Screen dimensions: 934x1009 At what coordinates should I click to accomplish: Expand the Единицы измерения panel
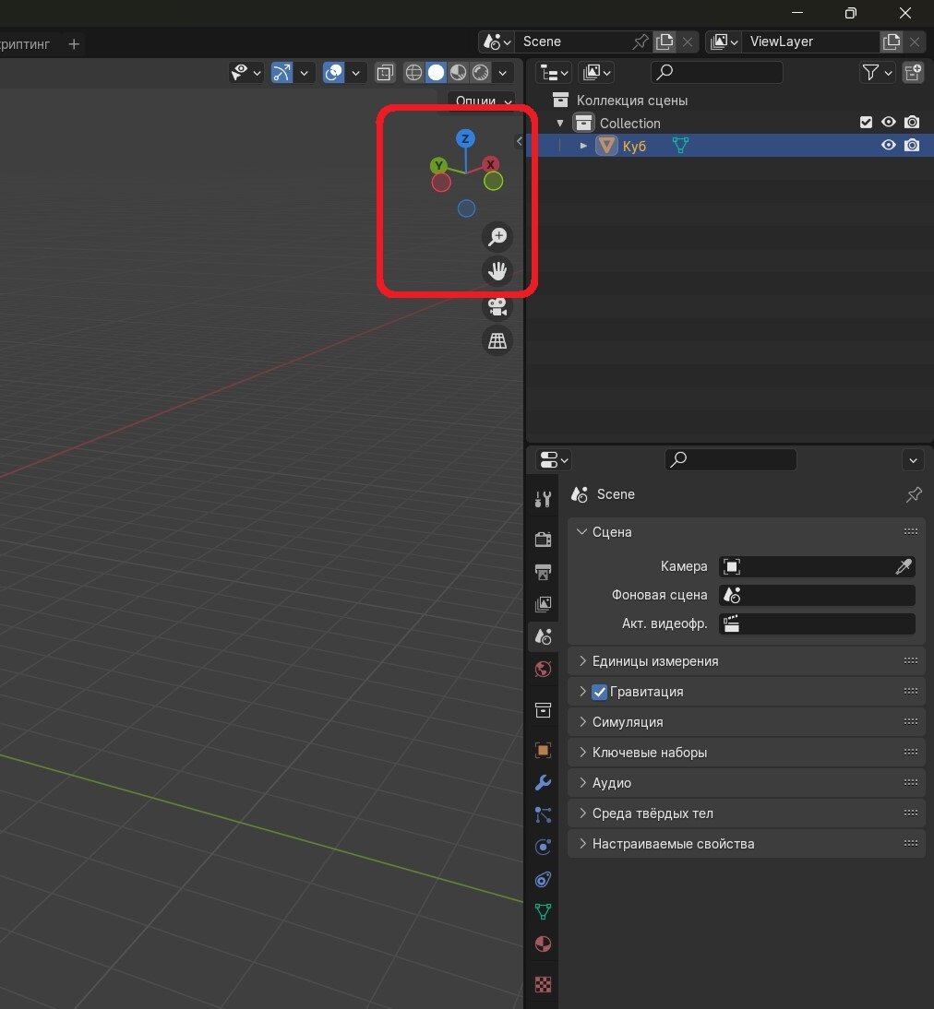655,661
